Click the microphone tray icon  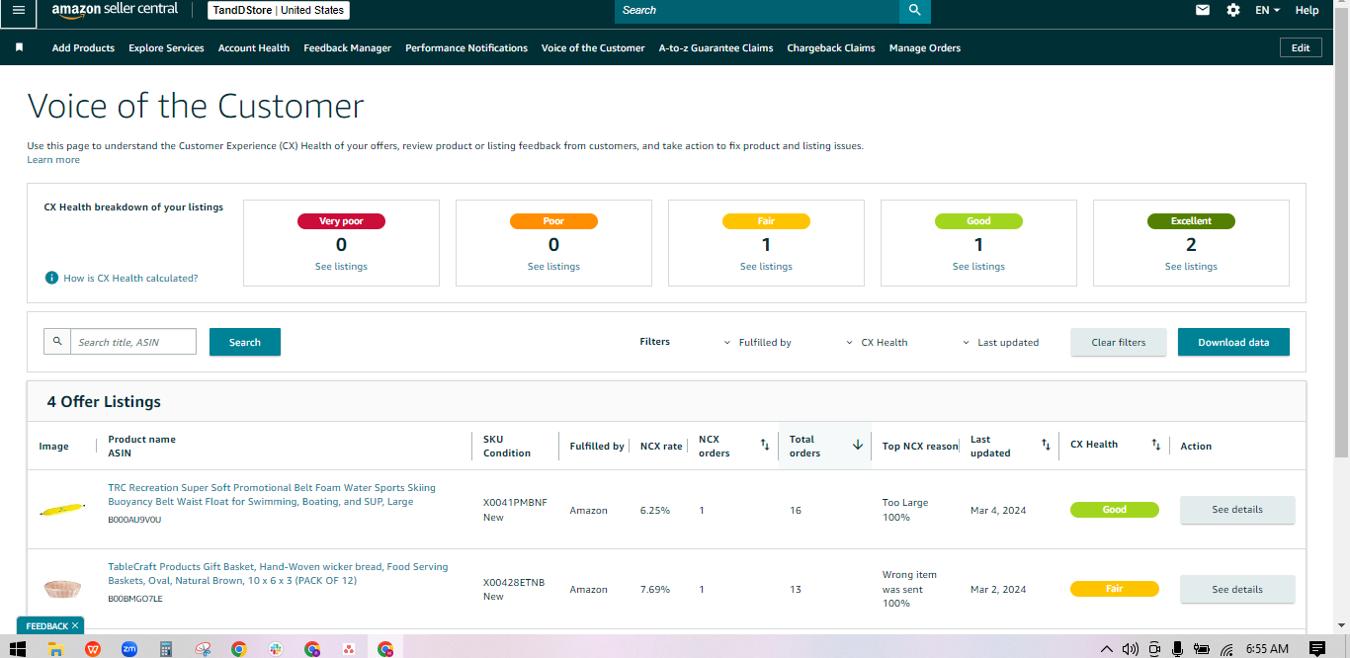click(x=1177, y=649)
